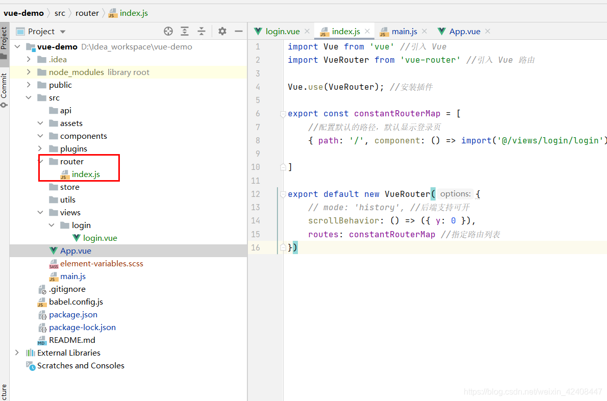Expand the plugins folder chevron
Screen dimensions: 607x401
tap(40, 148)
